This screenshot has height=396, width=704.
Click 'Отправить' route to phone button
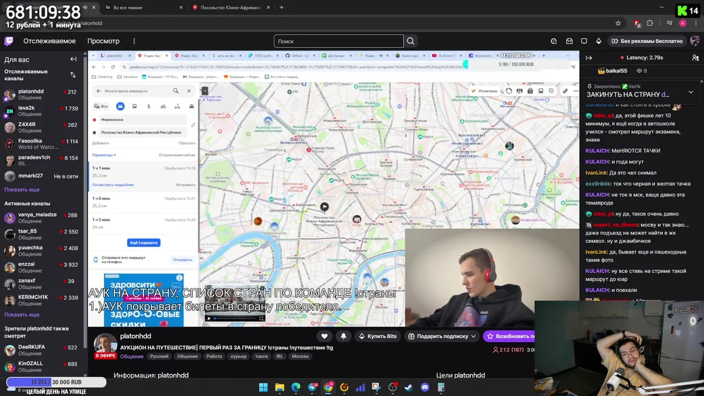point(183,260)
